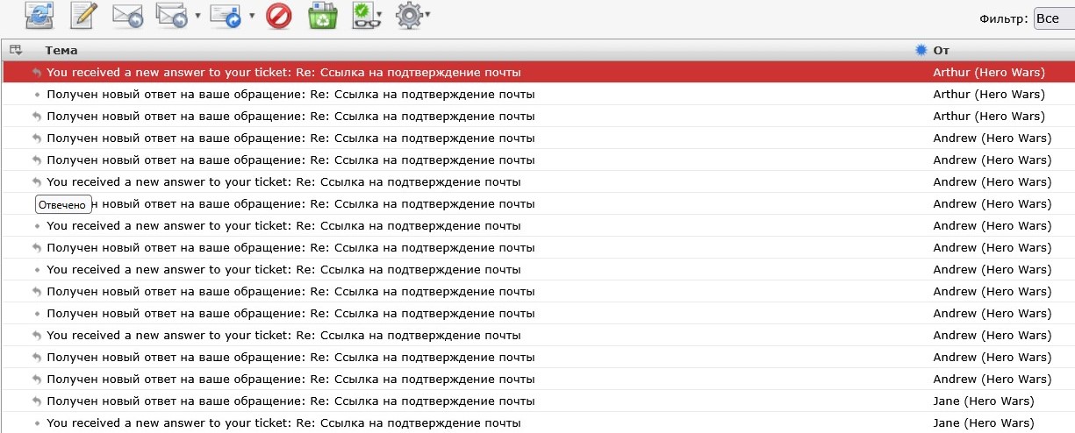Click the red prohibition circle icon

click(278, 16)
